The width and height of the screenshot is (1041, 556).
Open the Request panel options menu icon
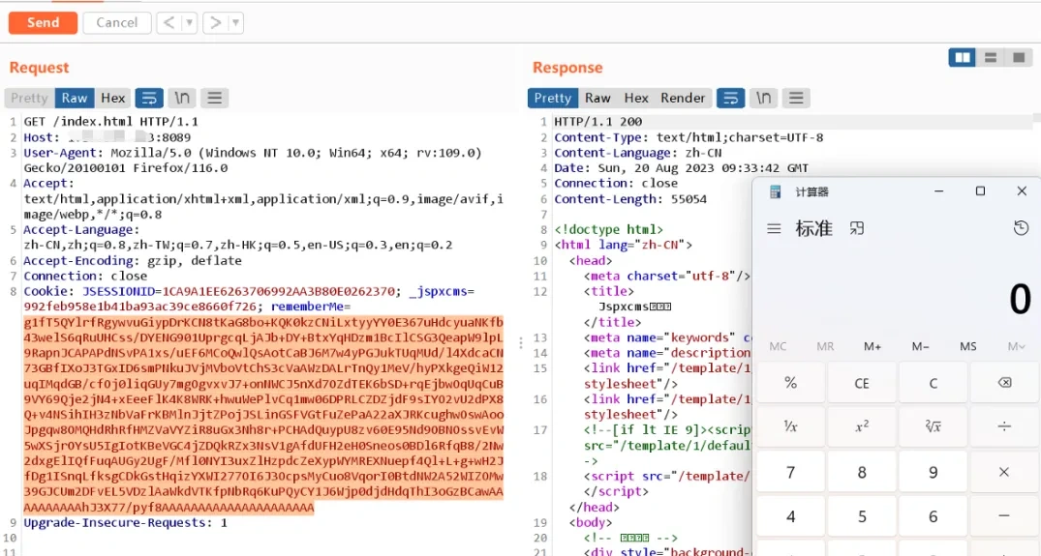point(214,98)
